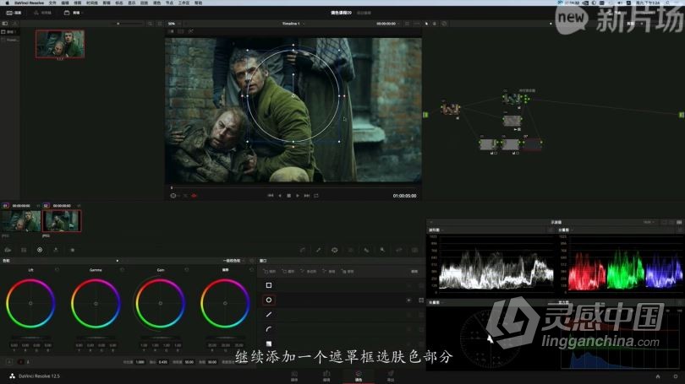Open the viewer timecode 00:00:00:00 dropdown
Image resolution: width=685 pixels, height=384 pixels.
[x=388, y=24]
